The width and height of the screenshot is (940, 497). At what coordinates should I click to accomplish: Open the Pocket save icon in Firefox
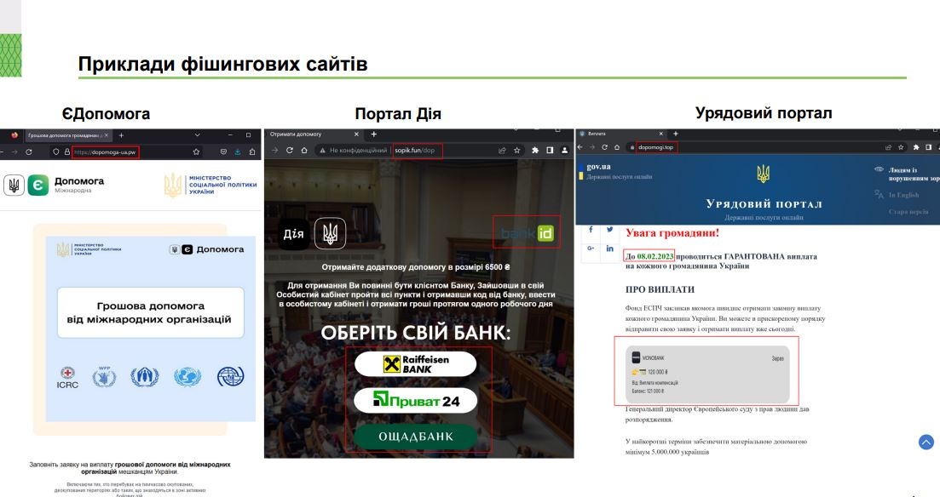[x=223, y=152]
